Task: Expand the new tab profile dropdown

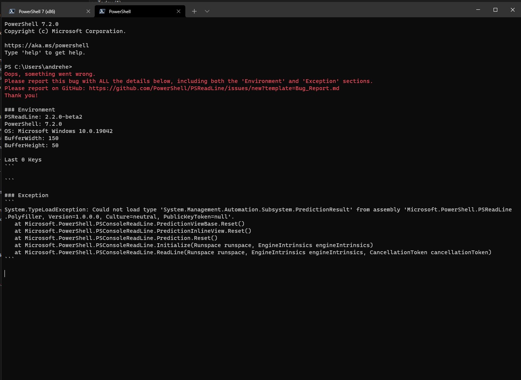Action: pyautogui.click(x=207, y=11)
